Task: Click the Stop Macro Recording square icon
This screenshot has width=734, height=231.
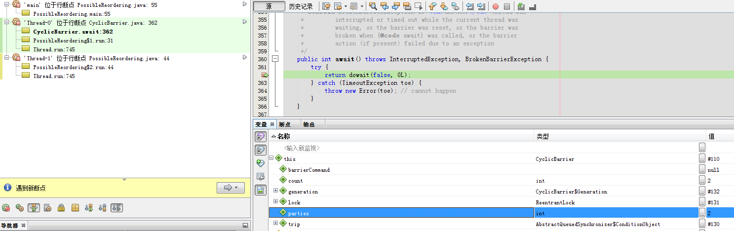Action: click(507, 6)
